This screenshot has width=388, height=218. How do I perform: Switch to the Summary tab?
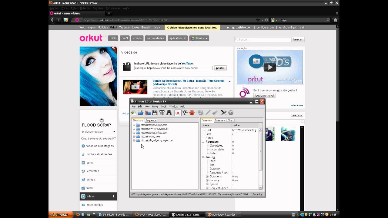click(220, 121)
